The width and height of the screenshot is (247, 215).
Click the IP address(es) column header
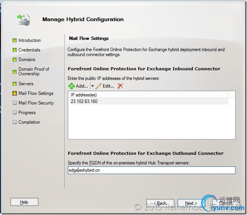148,95
